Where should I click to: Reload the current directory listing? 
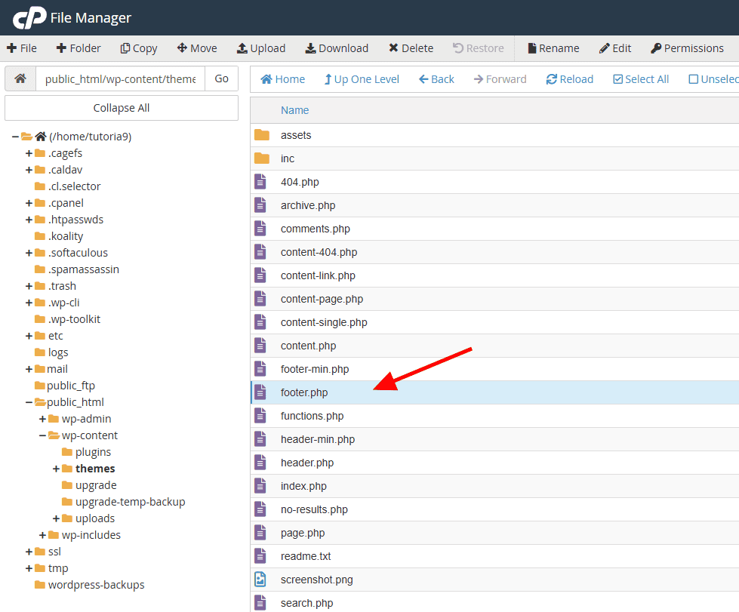pyautogui.click(x=569, y=78)
